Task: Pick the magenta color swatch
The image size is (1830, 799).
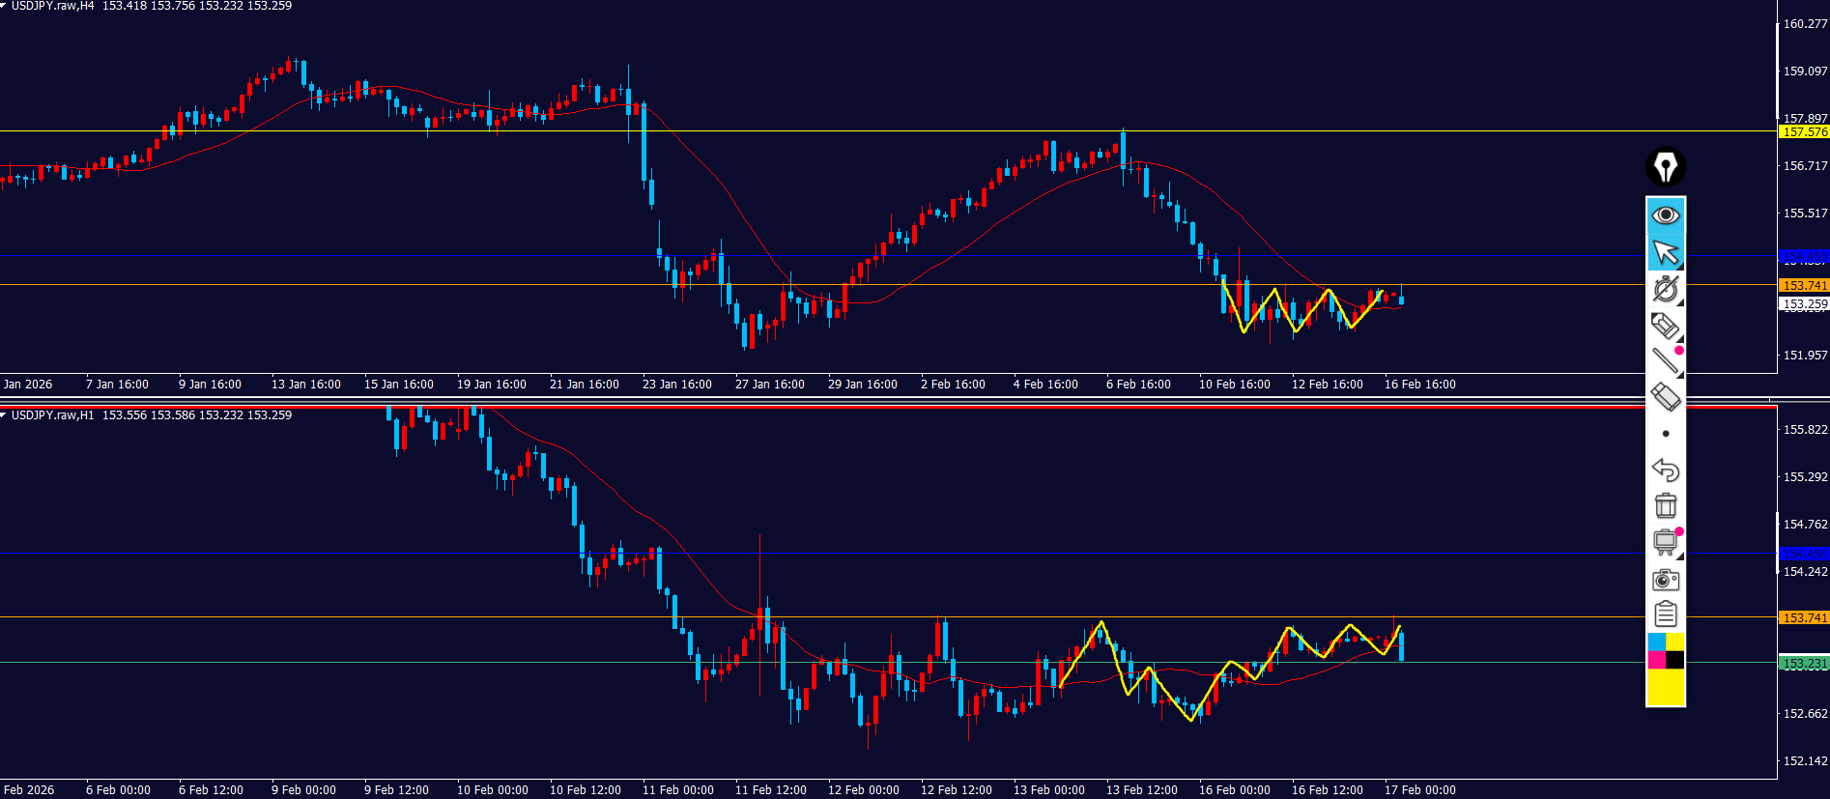Action: tap(1656, 660)
